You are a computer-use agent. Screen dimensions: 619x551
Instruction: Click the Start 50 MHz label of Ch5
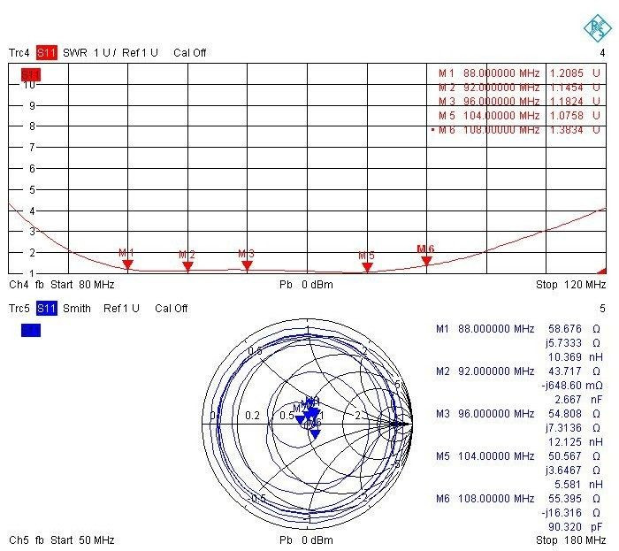(x=82, y=540)
